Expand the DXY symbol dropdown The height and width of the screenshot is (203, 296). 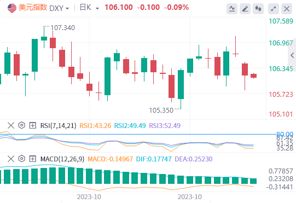tap(59, 8)
